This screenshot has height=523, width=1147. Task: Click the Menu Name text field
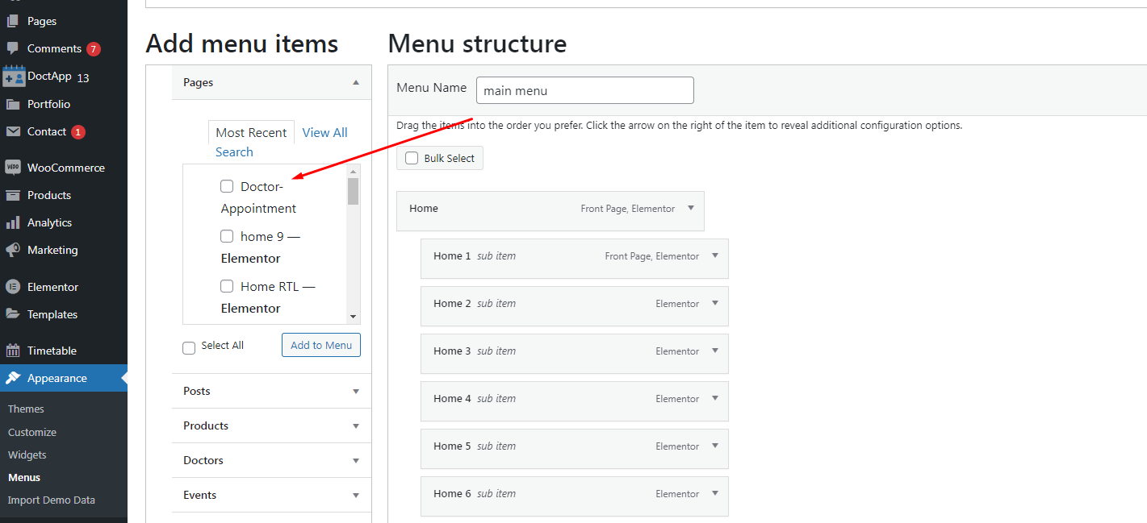pos(584,90)
